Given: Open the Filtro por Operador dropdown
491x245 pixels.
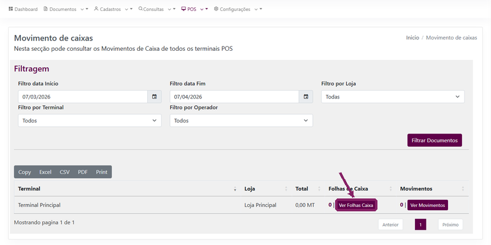Looking at the screenshot, I should [x=241, y=121].
